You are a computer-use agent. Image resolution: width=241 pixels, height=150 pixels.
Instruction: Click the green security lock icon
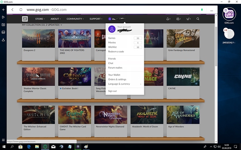click(202, 9)
